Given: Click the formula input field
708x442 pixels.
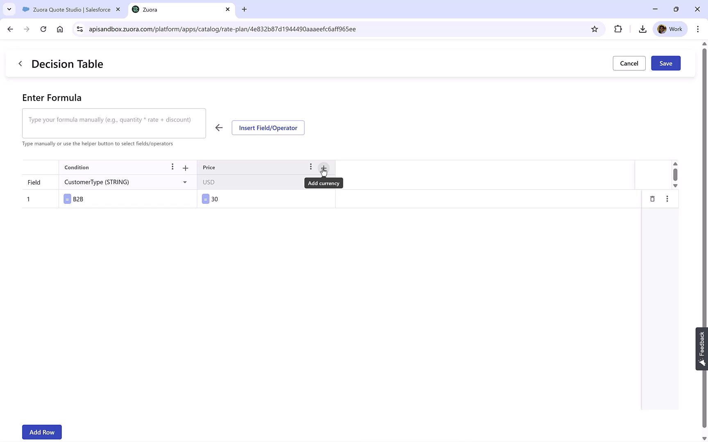Looking at the screenshot, I should point(114,123).
